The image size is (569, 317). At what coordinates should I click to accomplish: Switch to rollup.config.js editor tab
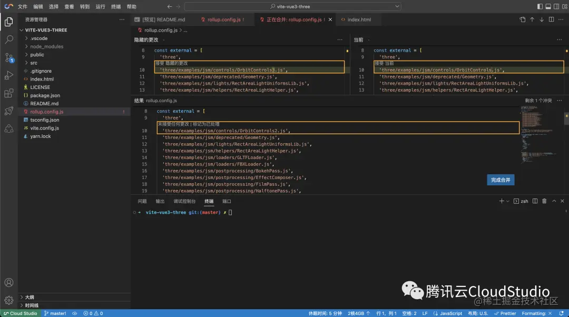(225, 19)
